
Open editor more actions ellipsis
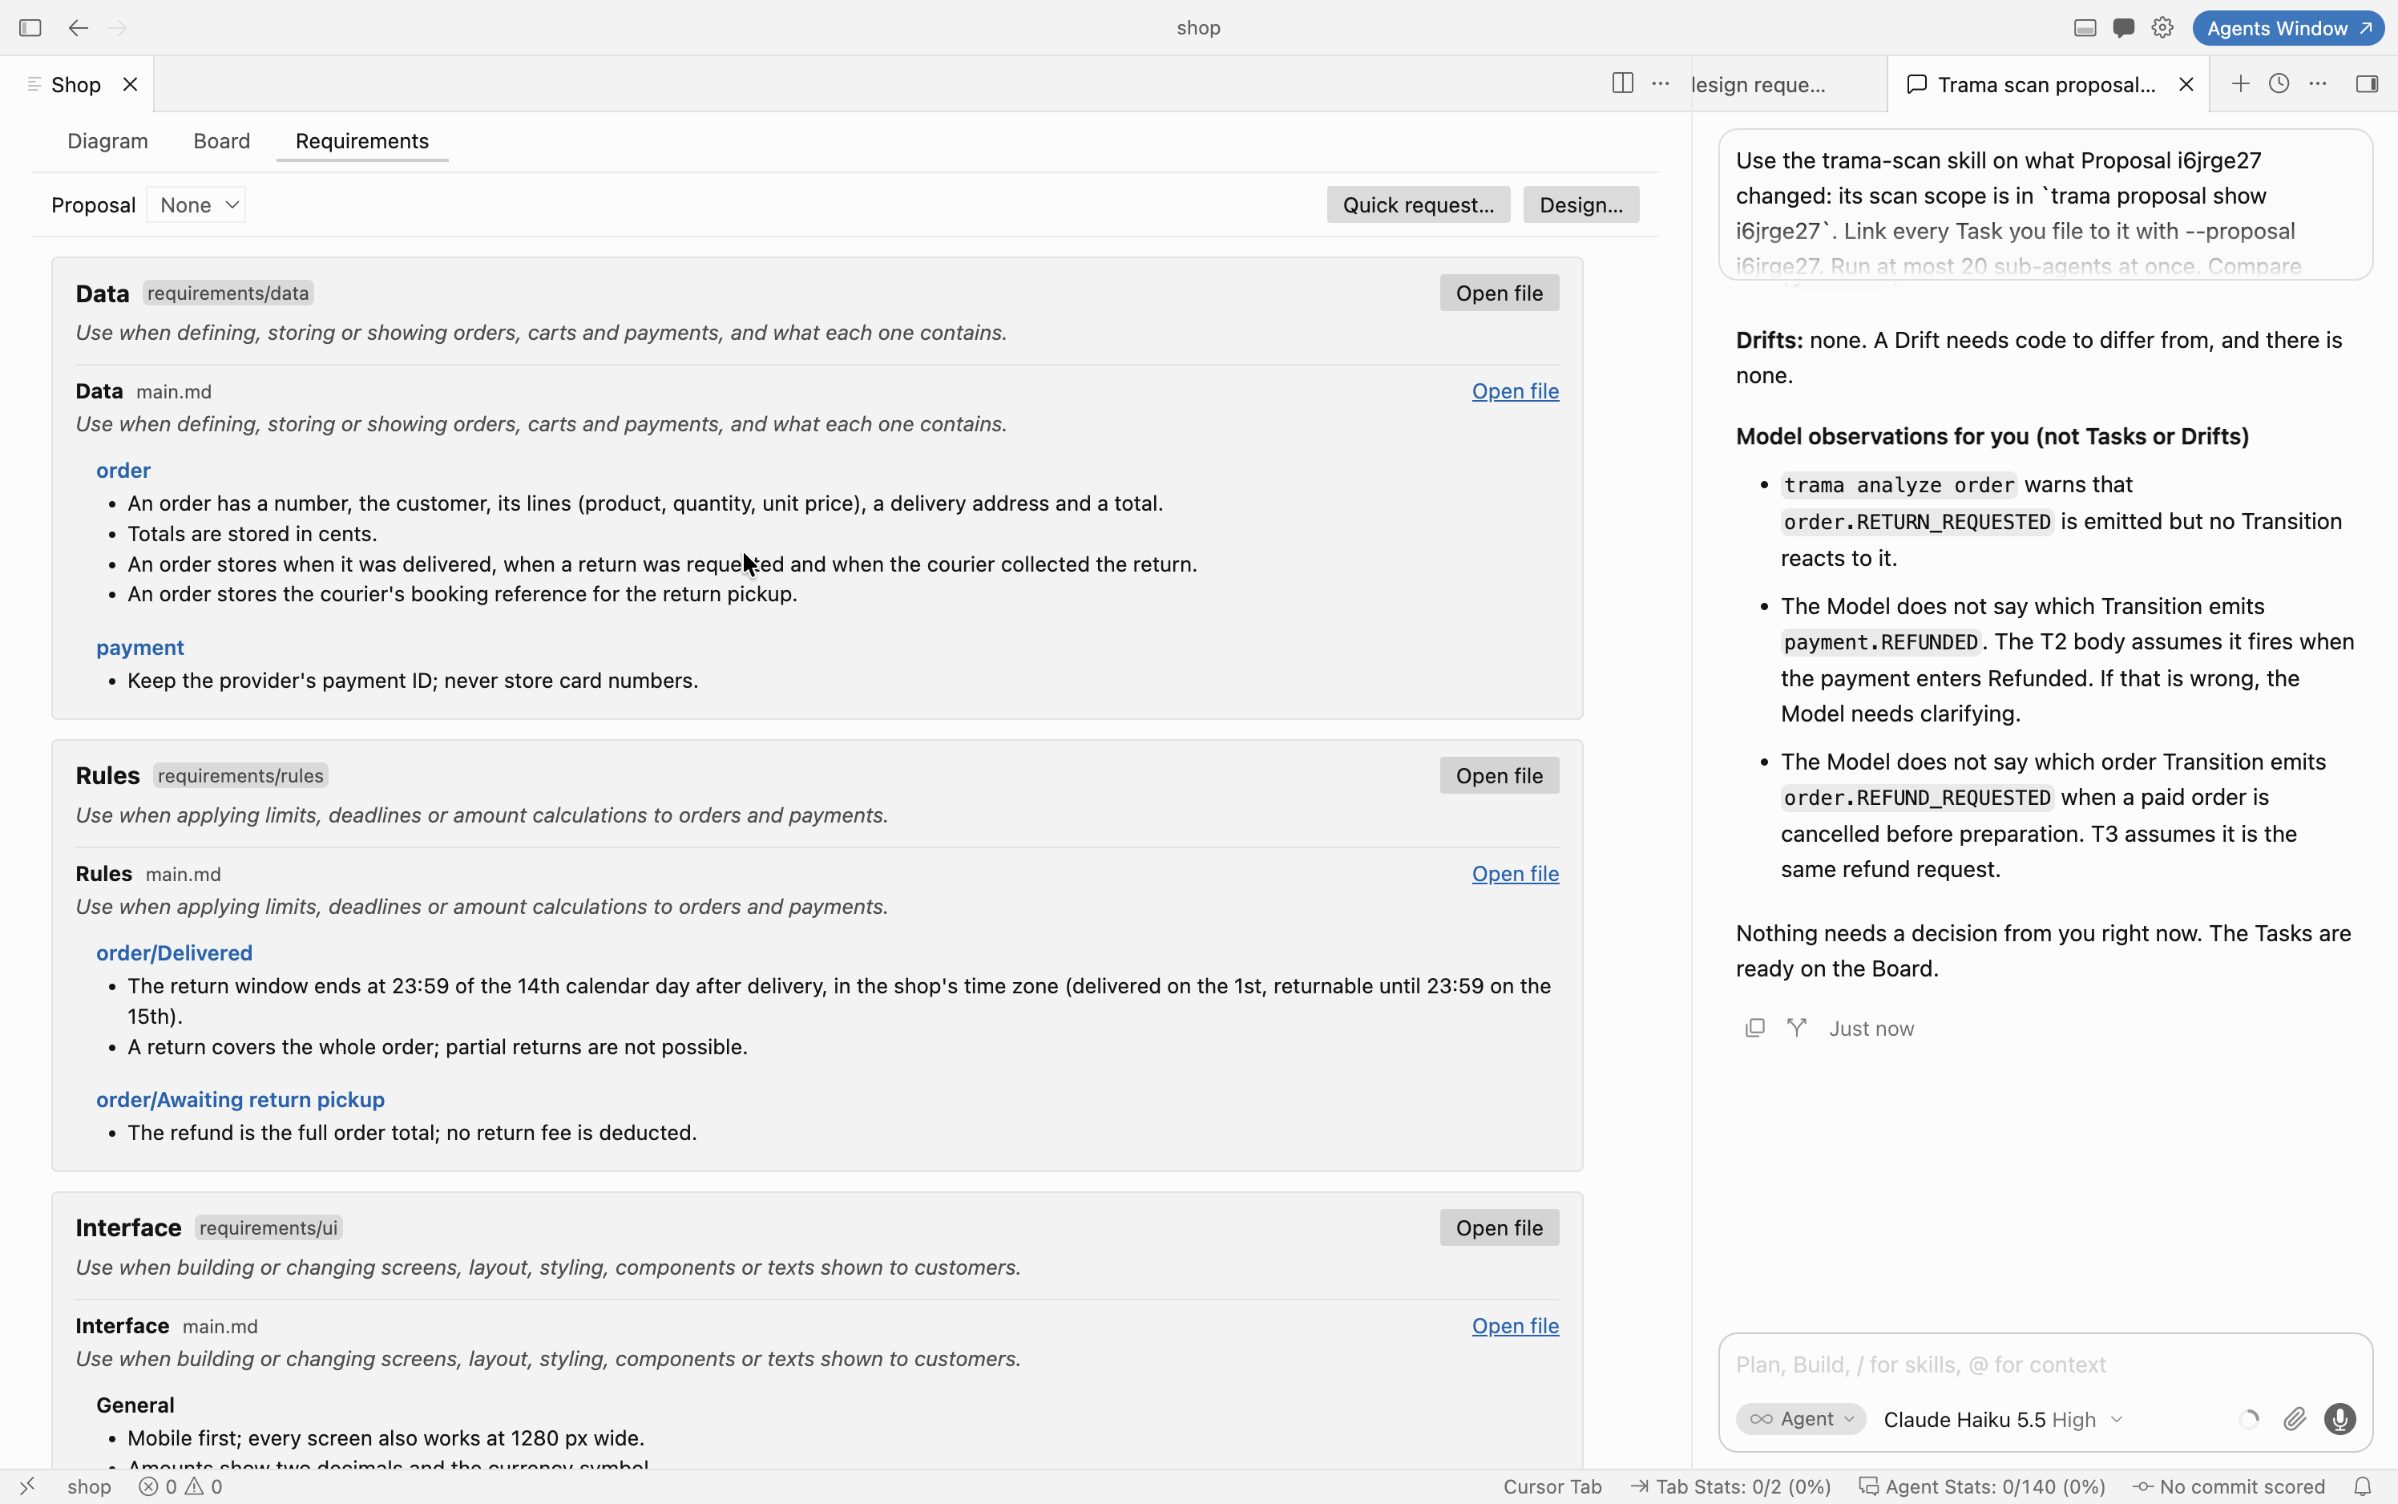[1661, 83]
